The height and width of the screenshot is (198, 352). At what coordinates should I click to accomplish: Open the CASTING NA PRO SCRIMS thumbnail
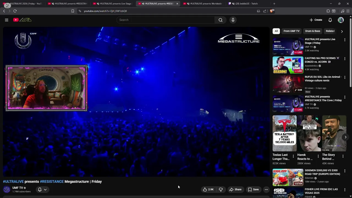[288, 65]
